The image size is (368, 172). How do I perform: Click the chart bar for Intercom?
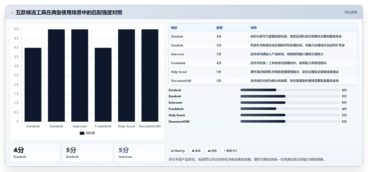(x=80, y=75)
